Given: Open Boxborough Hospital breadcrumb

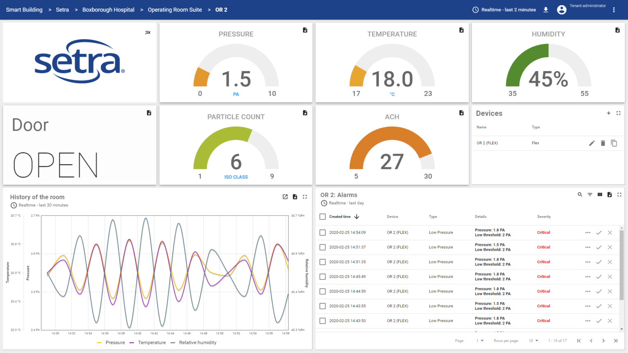Looking at the screenshot, I should pyautogui.click(x=108, y=10).
